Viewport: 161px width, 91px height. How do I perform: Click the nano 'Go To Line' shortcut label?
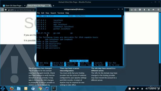point(114,65)
